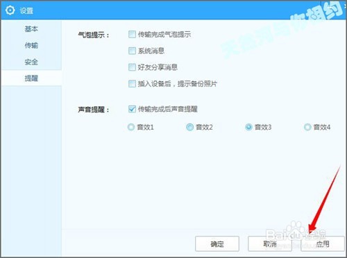Apply changes with the 应用 button

(x=323, y=243)
